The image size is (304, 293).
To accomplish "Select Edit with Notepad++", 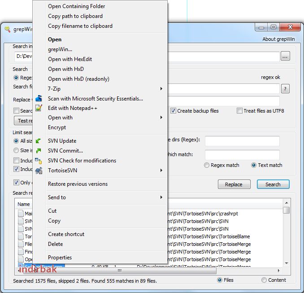I will (73, 108).
